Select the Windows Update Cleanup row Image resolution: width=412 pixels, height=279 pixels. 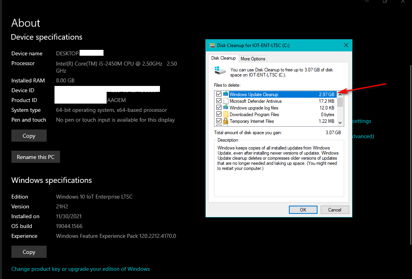(276, 95)
